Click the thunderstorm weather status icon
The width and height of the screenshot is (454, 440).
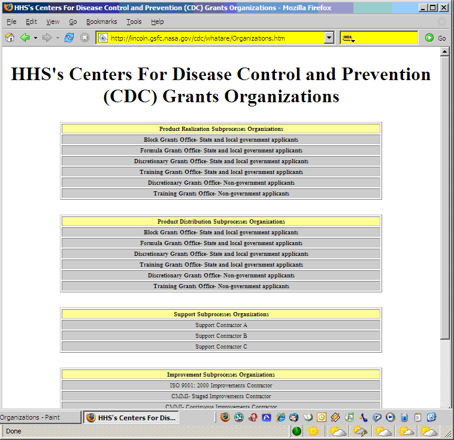[x=360, y=431]
